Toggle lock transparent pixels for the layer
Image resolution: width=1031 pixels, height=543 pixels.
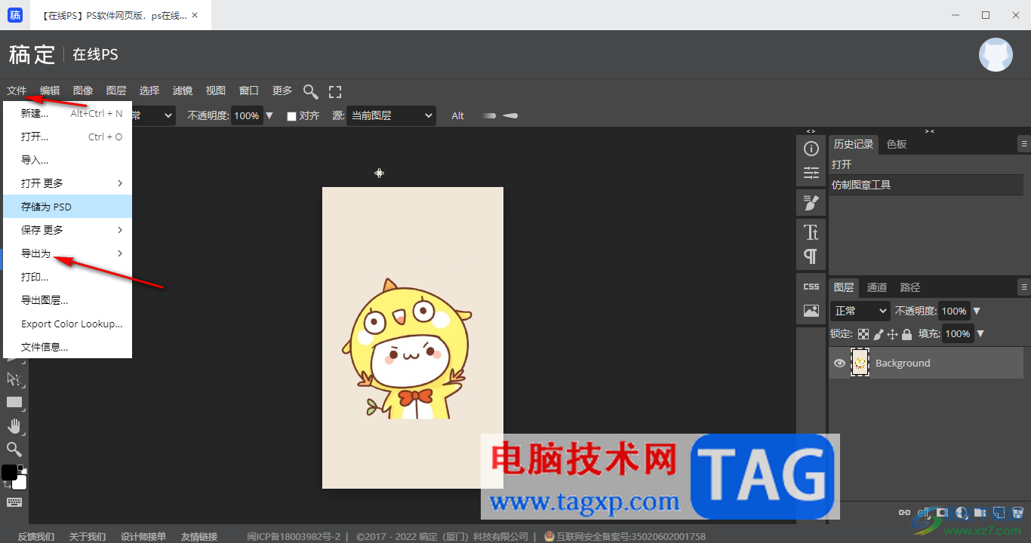[863, 333]
